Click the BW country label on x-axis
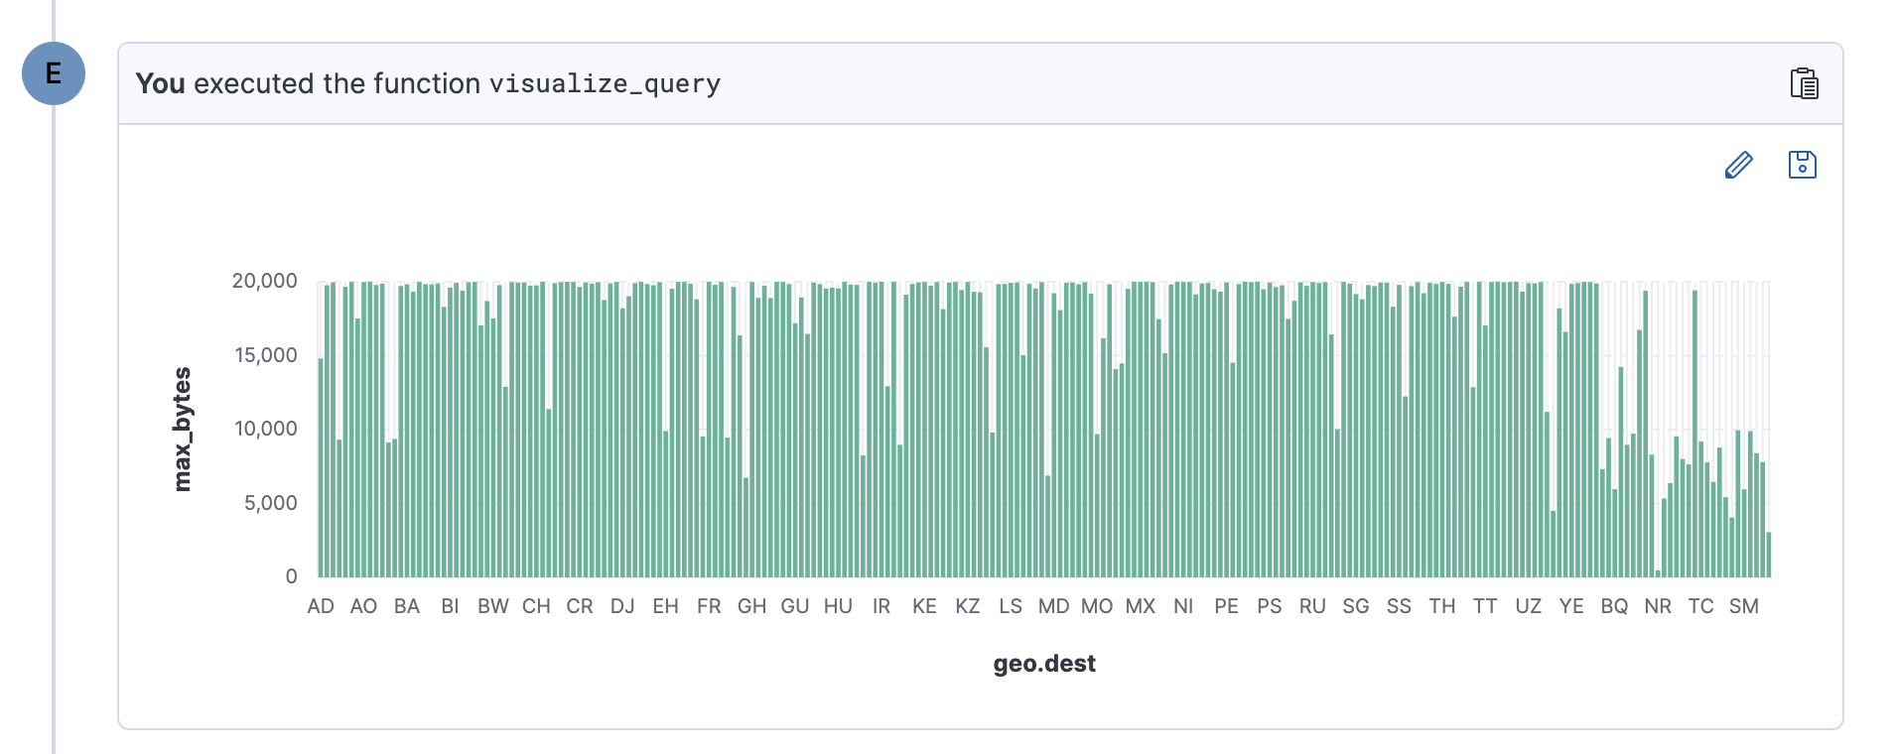 point(492,606)
